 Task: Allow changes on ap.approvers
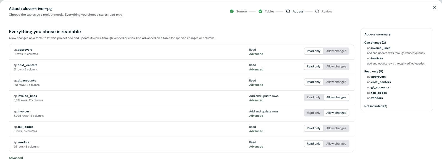click(336, 51)
